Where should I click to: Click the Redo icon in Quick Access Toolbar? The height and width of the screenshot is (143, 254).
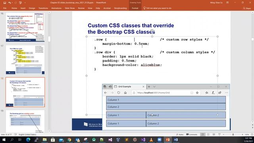[15, 3]
